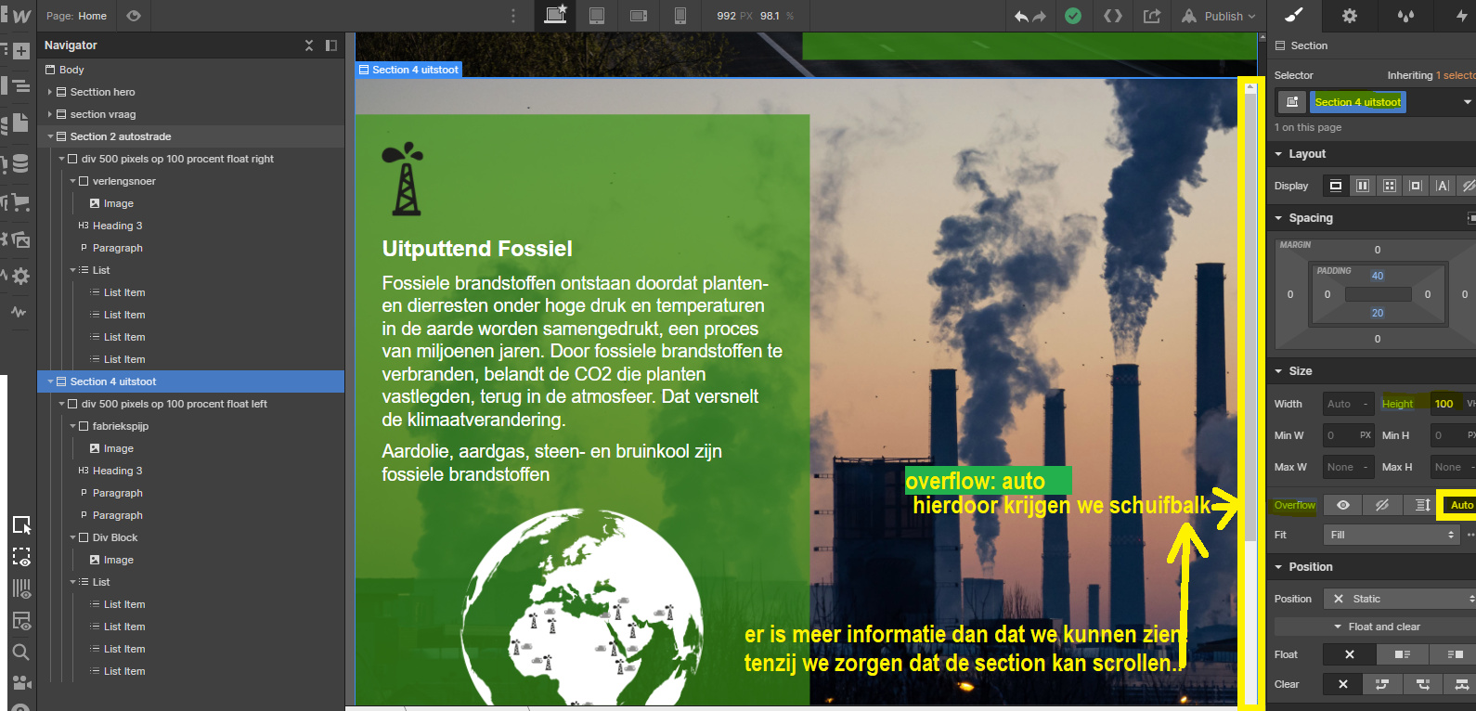Collapse all items in Navigator

pos(309,45)
